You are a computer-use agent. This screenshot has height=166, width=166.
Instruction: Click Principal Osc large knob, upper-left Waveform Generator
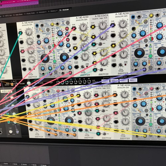(x=64, y=57)
